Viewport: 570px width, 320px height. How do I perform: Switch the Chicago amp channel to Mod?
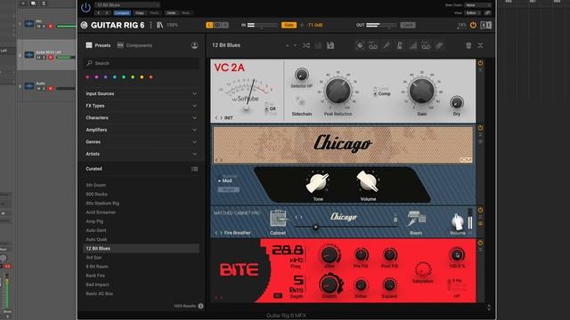pos(224,180)
